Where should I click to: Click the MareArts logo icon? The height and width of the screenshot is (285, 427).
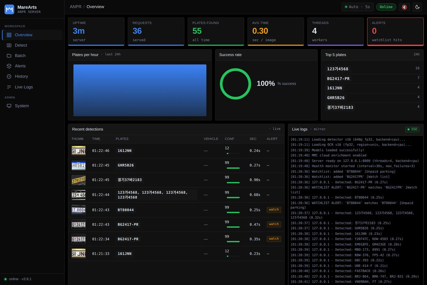point(9,9)
